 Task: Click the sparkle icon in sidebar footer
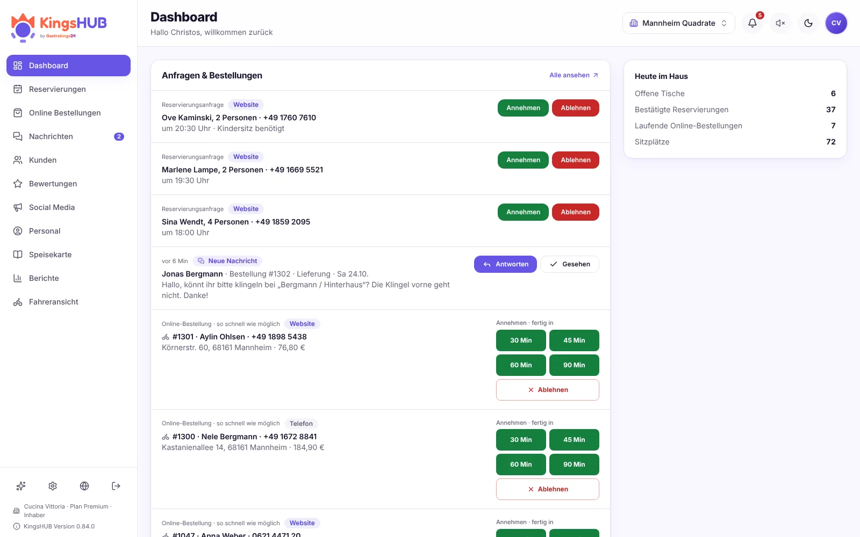tap(21, 486)
